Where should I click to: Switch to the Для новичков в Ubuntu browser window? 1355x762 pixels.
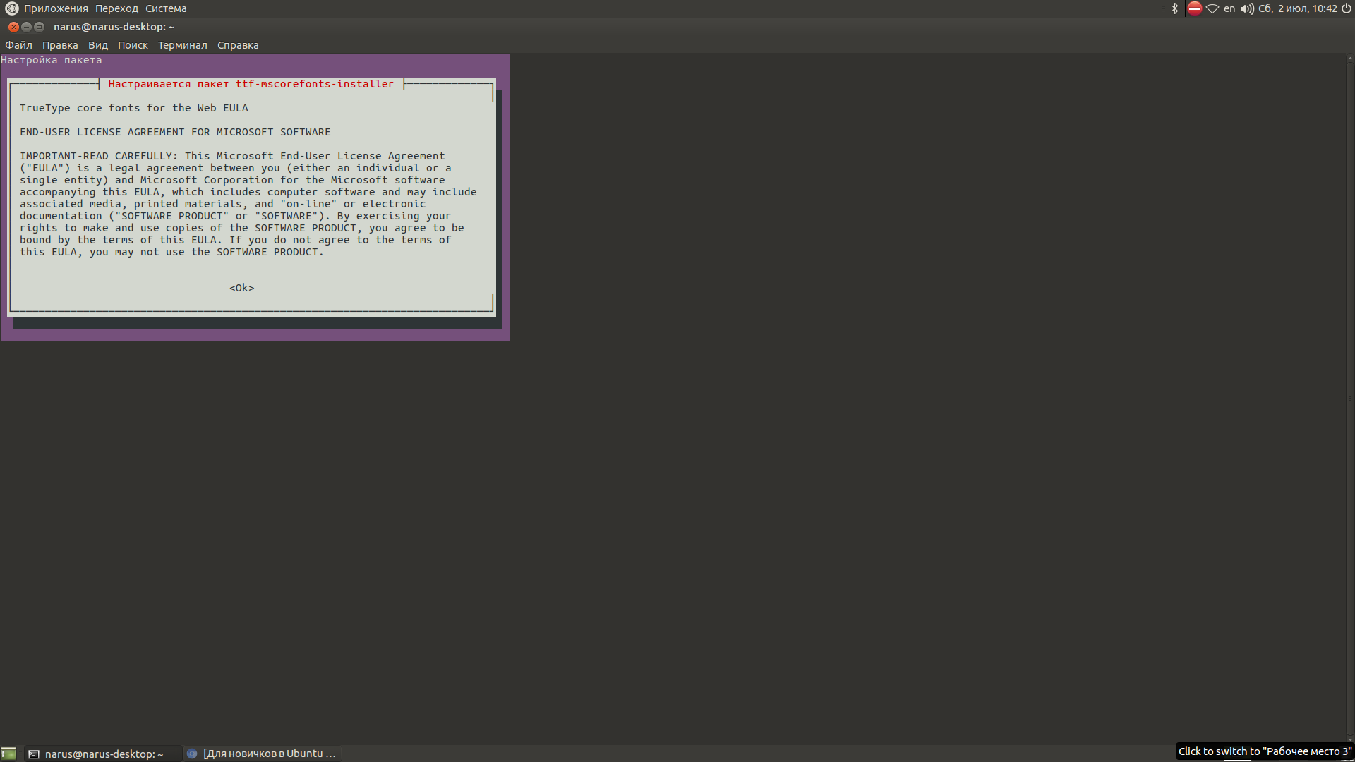pyautogui.click(x=263, y=754)
